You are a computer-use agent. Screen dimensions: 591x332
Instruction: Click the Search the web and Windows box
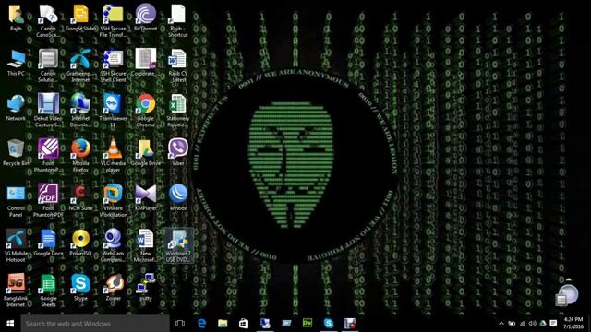(x=95, y=324)
